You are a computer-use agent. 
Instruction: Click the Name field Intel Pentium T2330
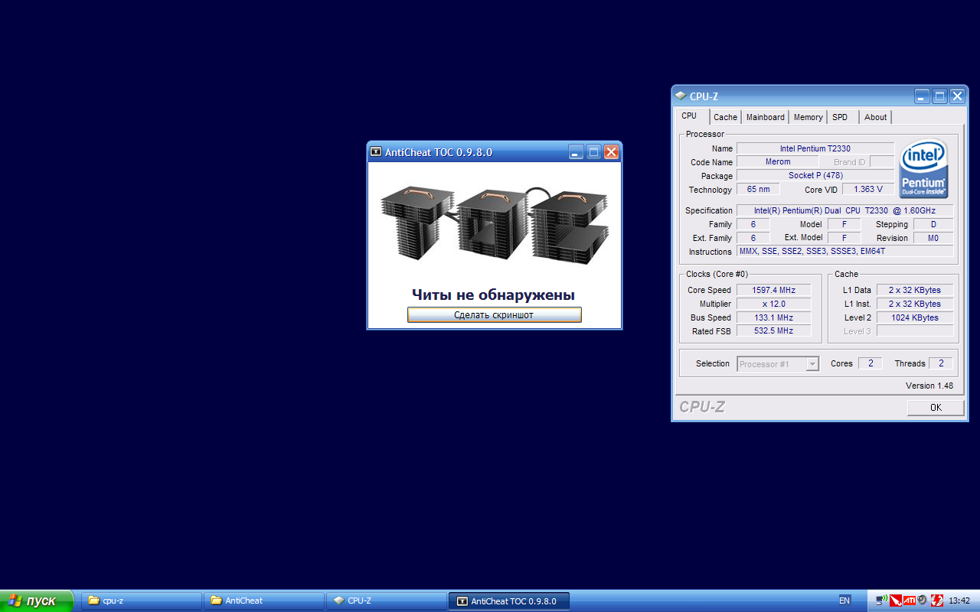pos(815,148)
